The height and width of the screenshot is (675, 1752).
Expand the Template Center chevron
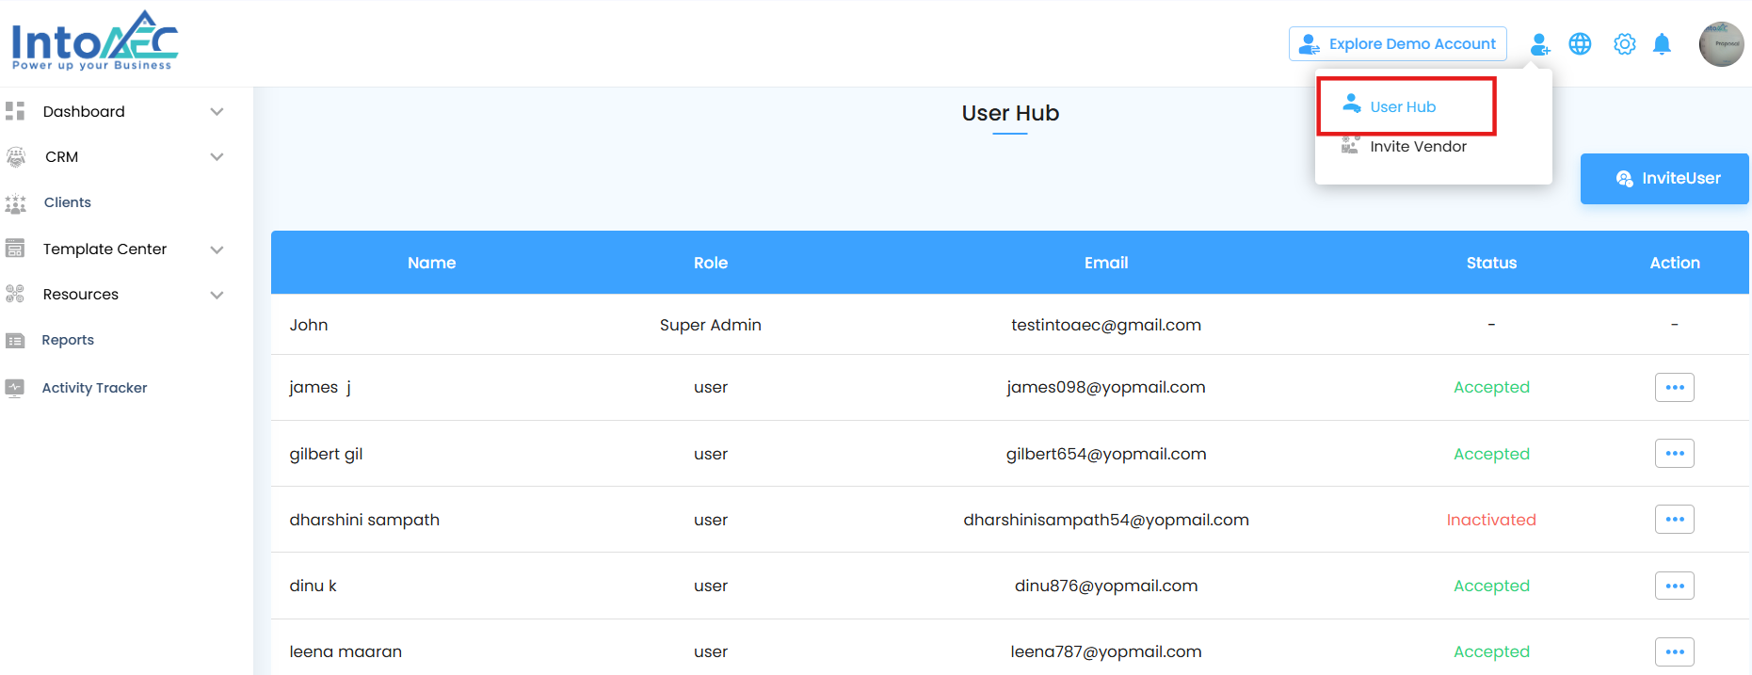(x=217, y=249)
